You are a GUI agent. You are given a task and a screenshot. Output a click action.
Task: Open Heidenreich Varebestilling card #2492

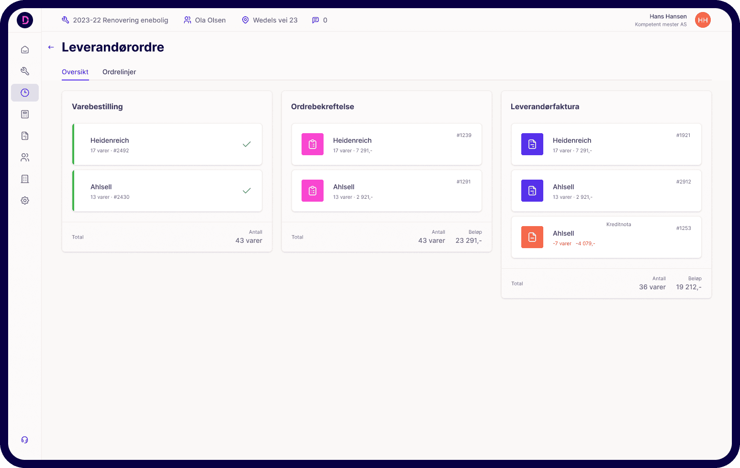167,144
